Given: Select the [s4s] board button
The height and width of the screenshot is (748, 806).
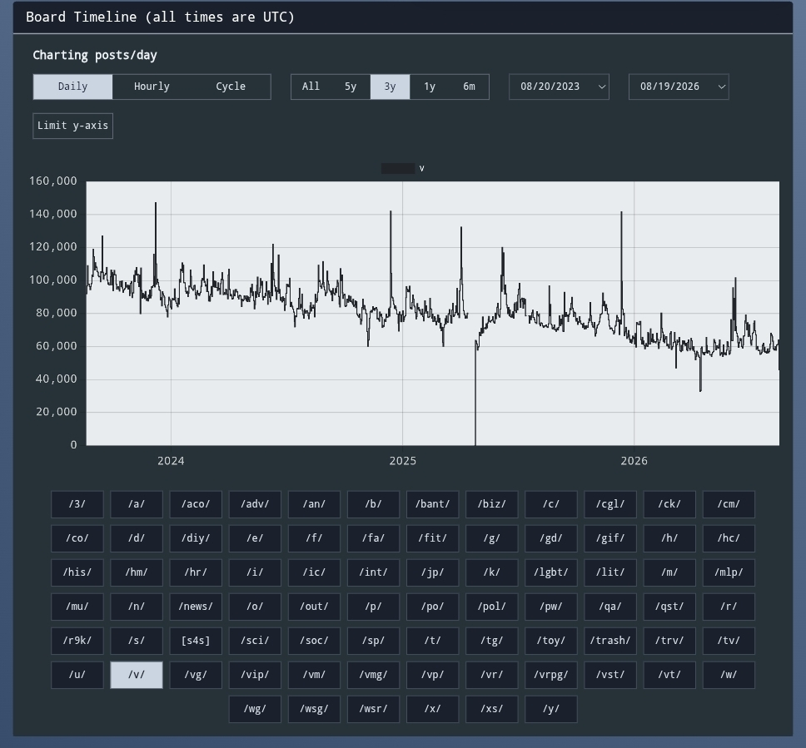Looking at the screenshot, I should point(196,641).
